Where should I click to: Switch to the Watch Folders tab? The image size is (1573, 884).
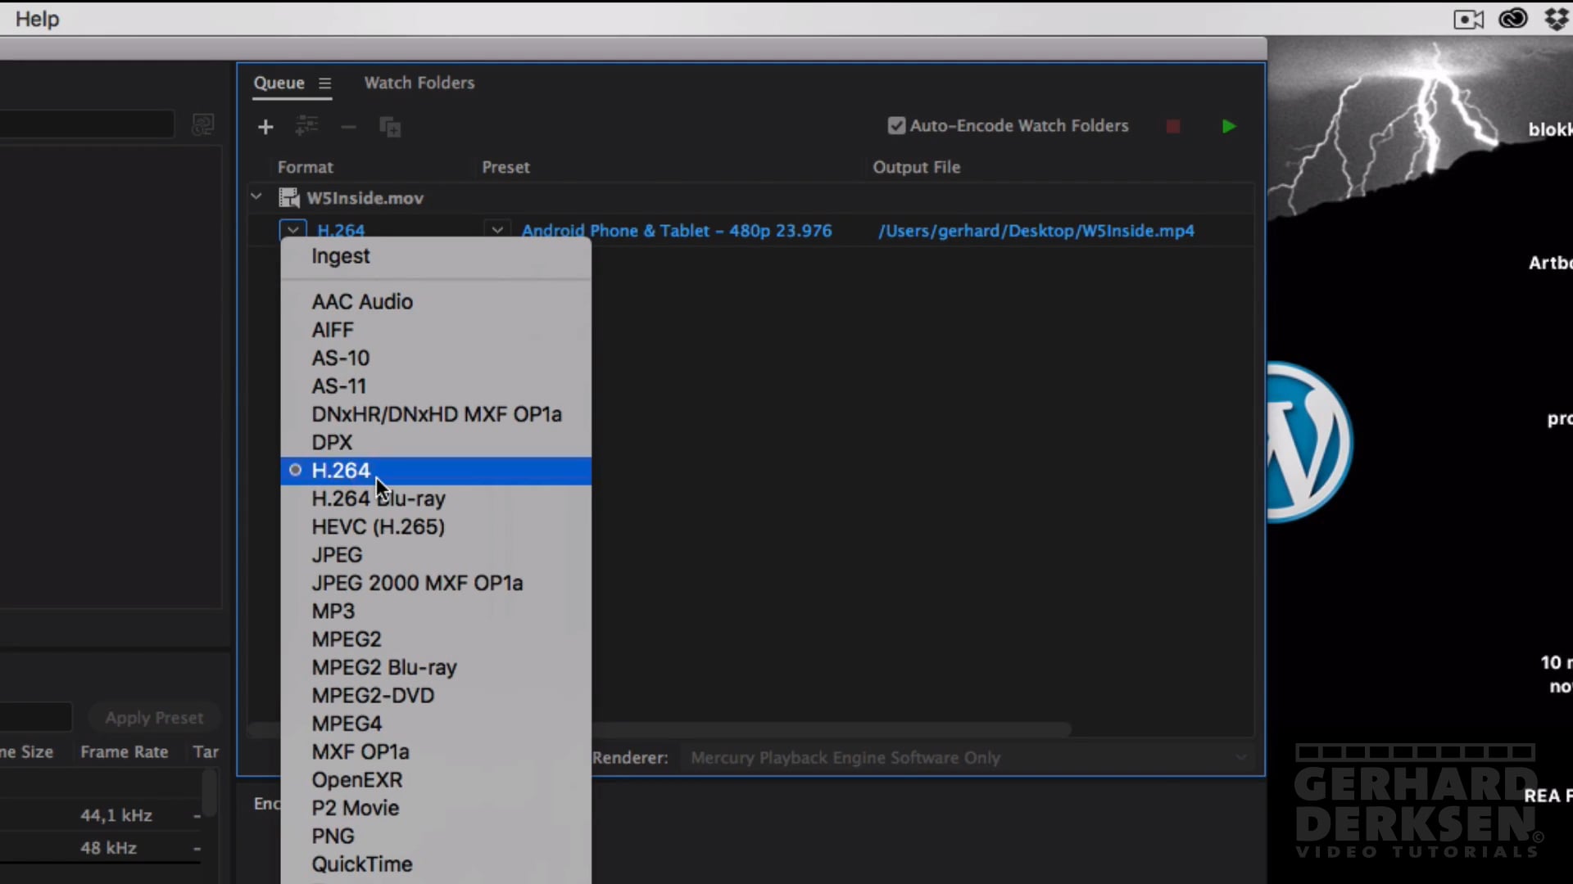[419, 83]
